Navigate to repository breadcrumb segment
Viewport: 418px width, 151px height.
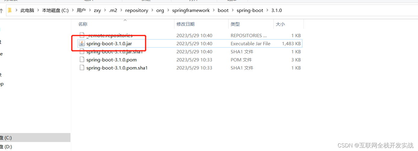(137, 10)
